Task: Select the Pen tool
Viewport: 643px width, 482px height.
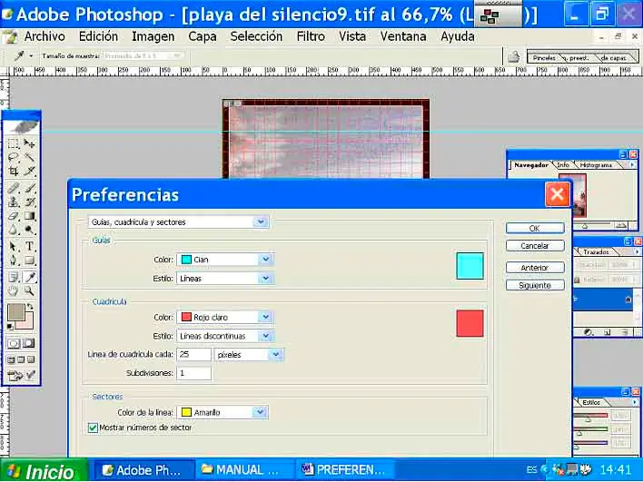Action: coord(13,260)
